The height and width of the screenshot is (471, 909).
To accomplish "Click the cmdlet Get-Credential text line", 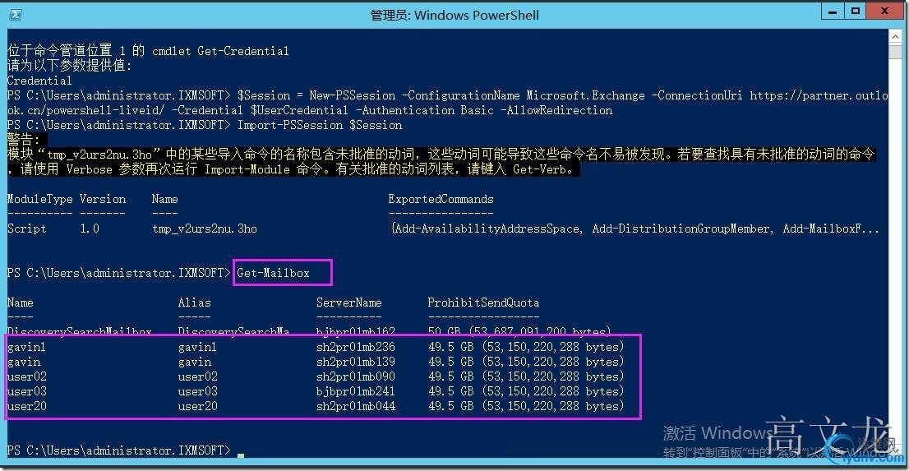I will click(220, 51).
